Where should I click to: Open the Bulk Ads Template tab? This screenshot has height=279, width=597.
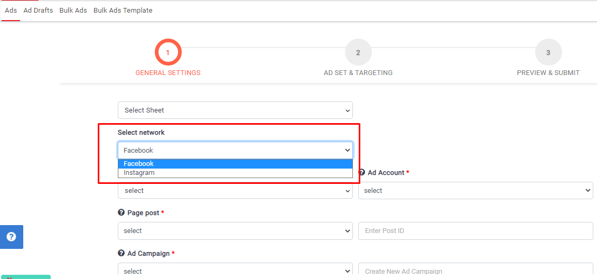(x=123, y=11)
